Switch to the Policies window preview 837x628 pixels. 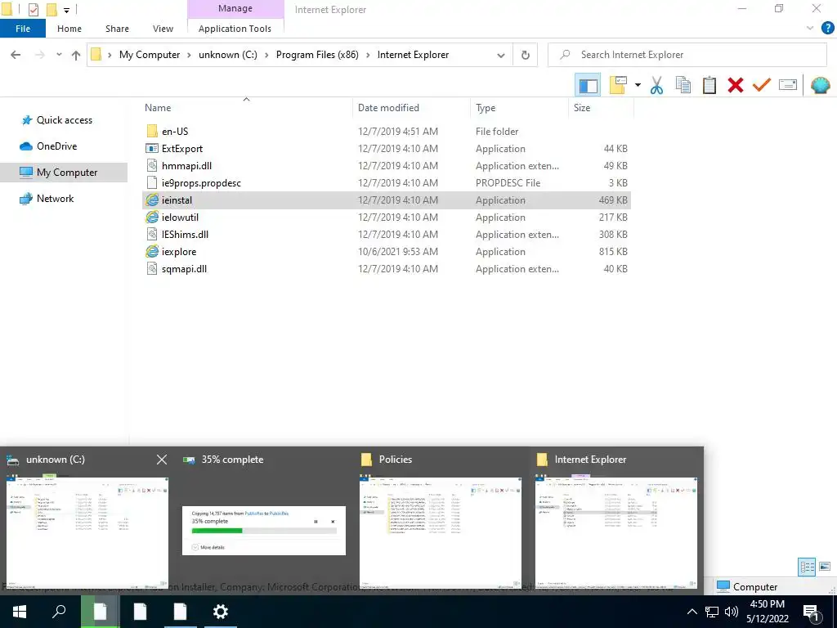(x=441, y=532)
